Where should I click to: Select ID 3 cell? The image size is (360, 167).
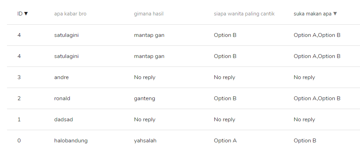point(19,77)
